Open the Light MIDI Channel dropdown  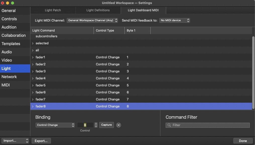(x=92, y=20)
